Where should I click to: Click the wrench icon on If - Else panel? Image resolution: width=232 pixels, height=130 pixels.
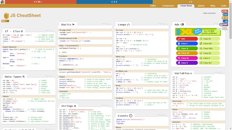click(x=49, y=31)
